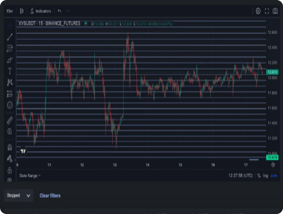Select the brush drawing tool

(x=10, y=60)
